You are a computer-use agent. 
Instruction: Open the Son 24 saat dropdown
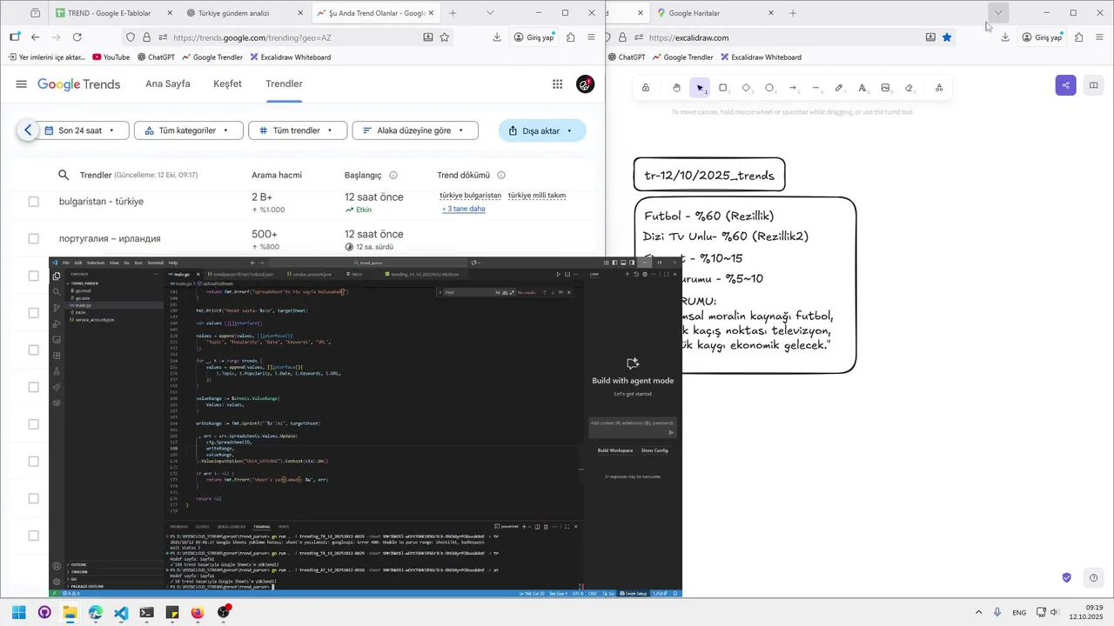point(84,130)
